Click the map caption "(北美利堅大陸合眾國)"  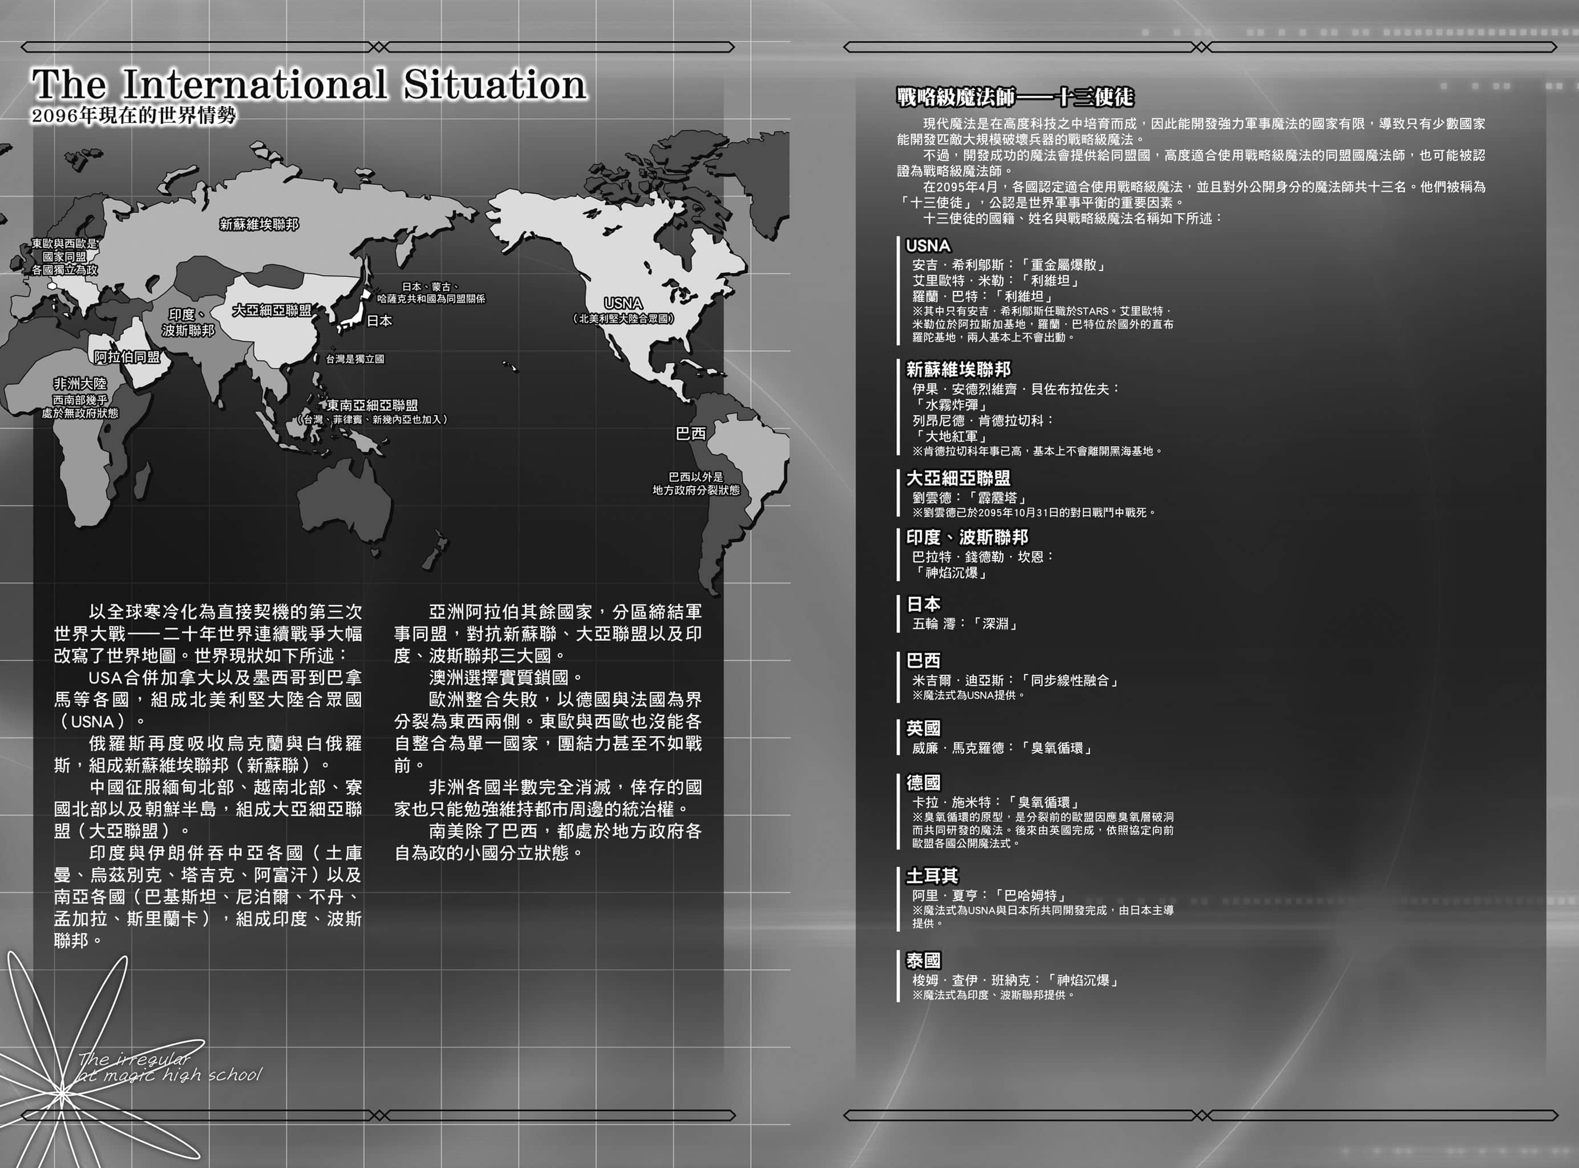click(623, 319)
